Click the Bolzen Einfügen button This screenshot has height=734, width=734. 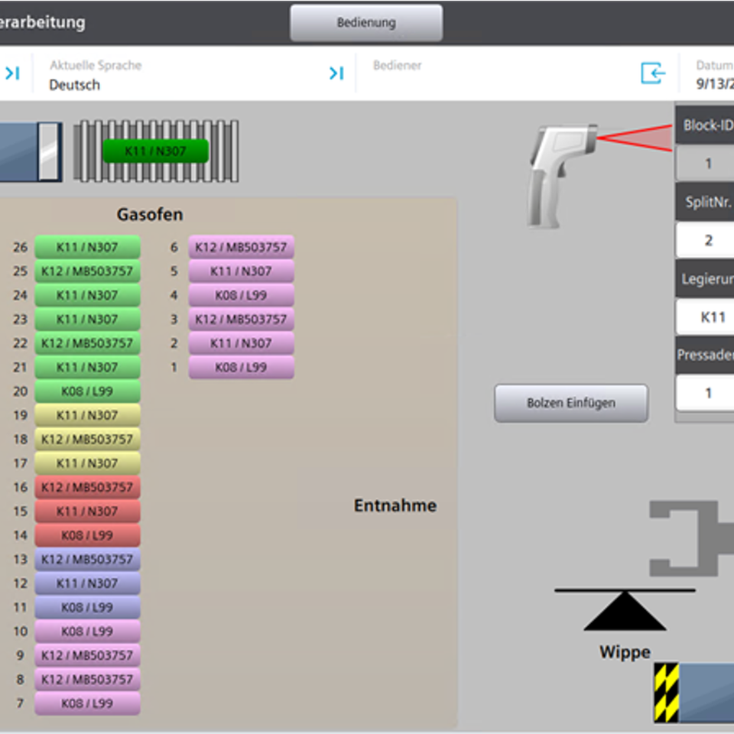pyautogui.click(x=571, y=403)
